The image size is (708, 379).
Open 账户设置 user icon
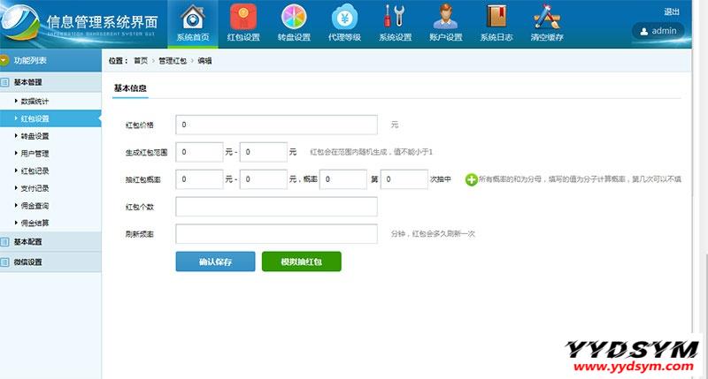click(446, 18)
